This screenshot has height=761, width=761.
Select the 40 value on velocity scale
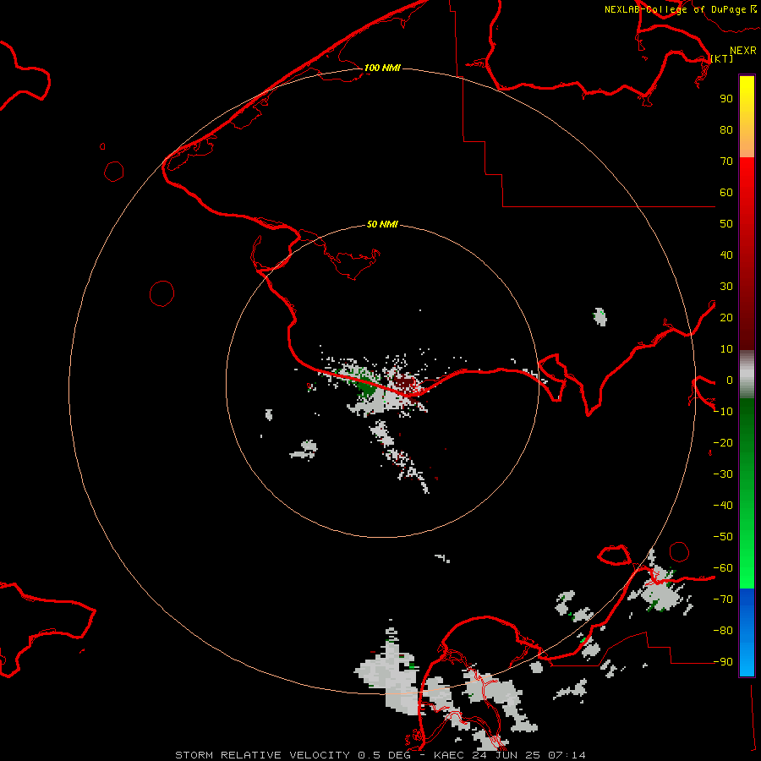(x=726, y=255)
